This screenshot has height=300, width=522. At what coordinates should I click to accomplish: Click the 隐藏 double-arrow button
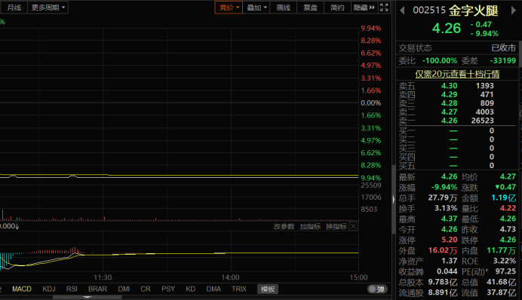click(x=364, y=8)
